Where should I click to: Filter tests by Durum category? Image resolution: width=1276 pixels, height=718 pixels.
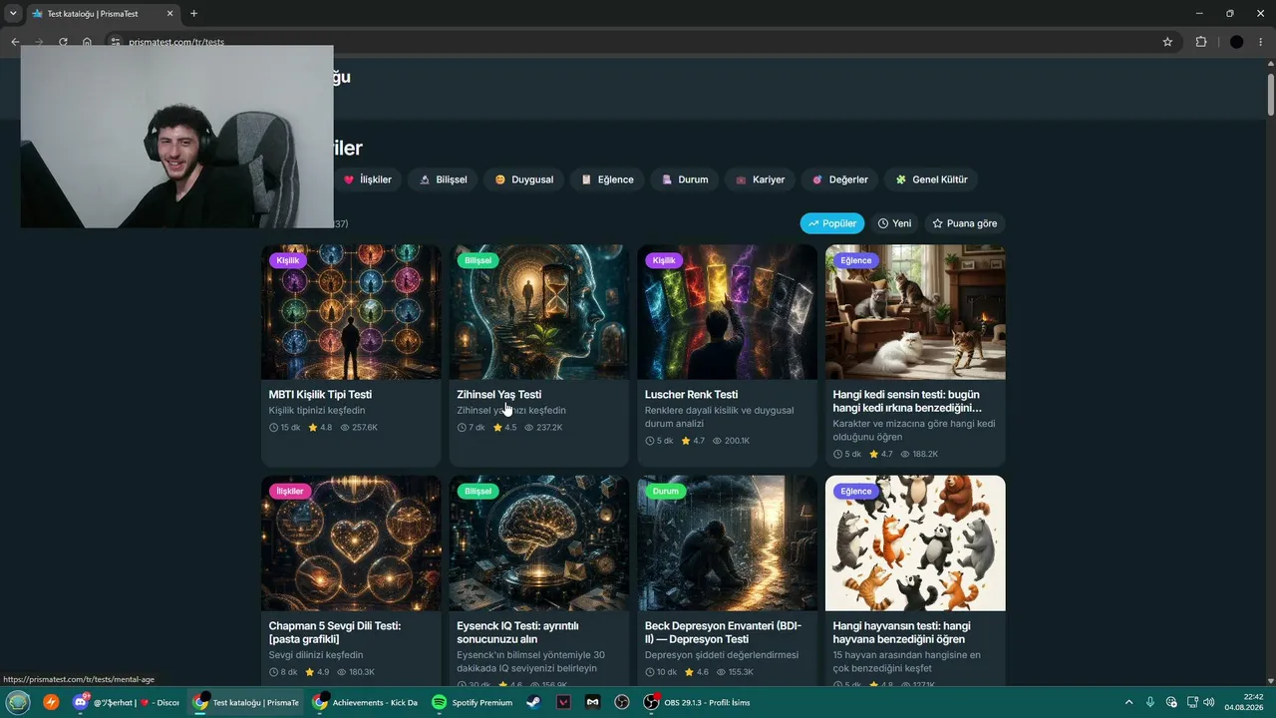[x=684, y=179]
